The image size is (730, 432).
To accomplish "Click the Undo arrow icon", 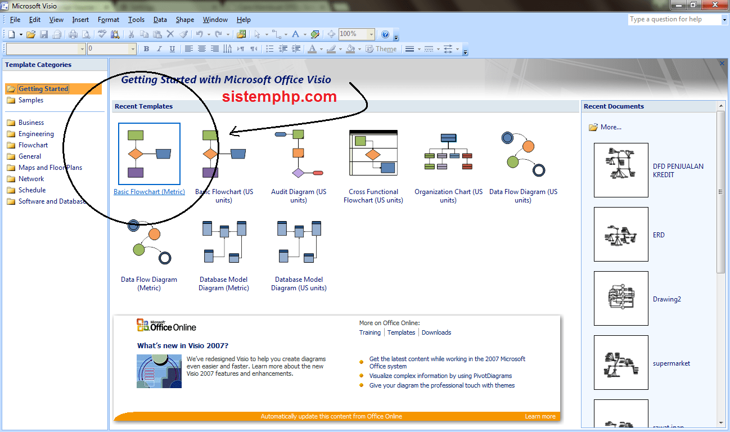I will [x=200, y=34].
